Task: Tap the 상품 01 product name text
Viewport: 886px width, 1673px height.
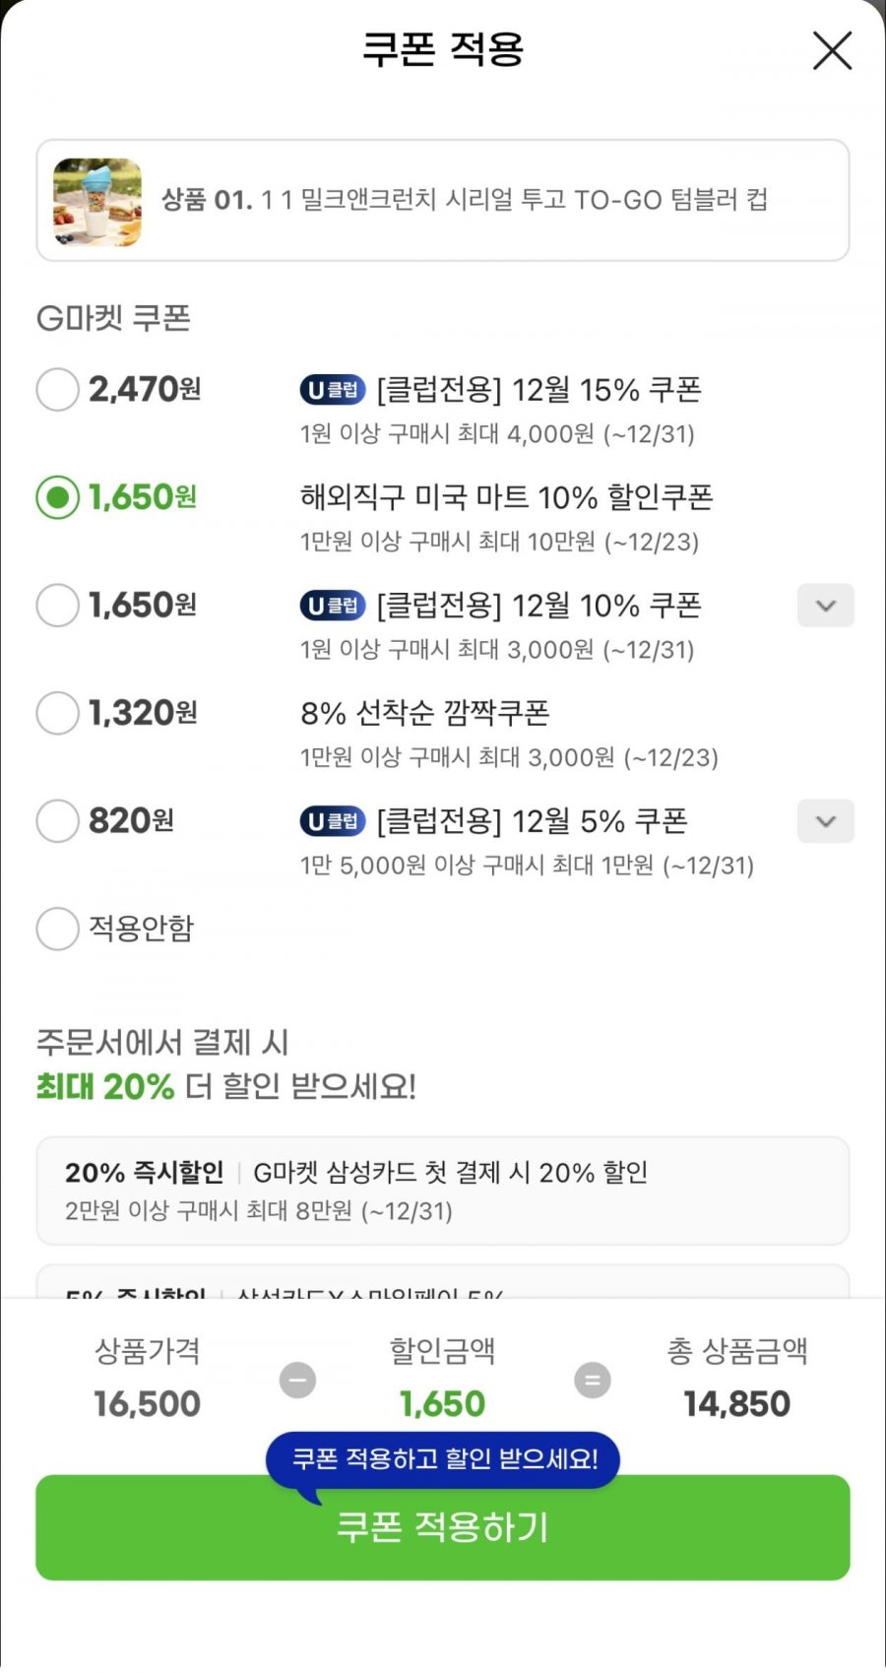Action: [x=465, y=201]
